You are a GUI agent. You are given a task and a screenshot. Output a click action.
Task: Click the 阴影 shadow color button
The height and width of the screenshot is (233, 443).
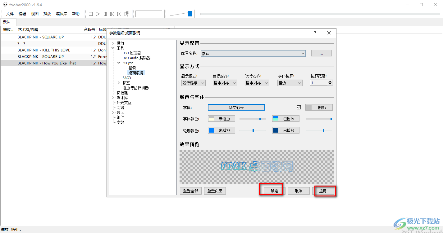pyautogui.click(x=319, y=108)
